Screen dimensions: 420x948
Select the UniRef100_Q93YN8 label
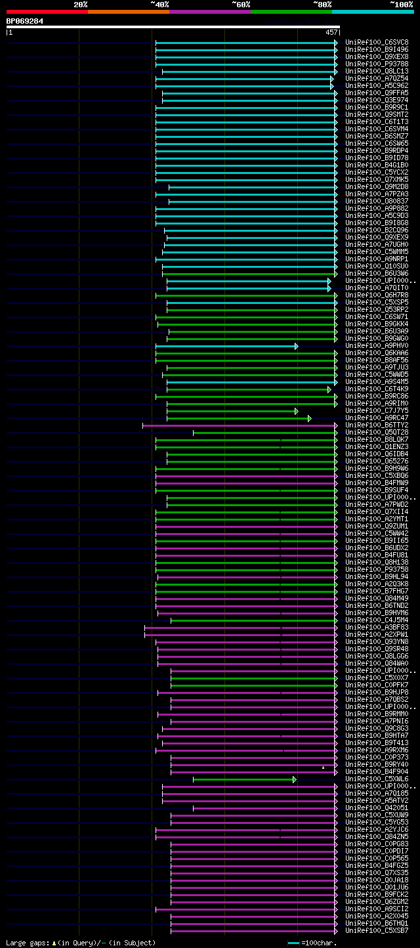(x=377, y=641)
